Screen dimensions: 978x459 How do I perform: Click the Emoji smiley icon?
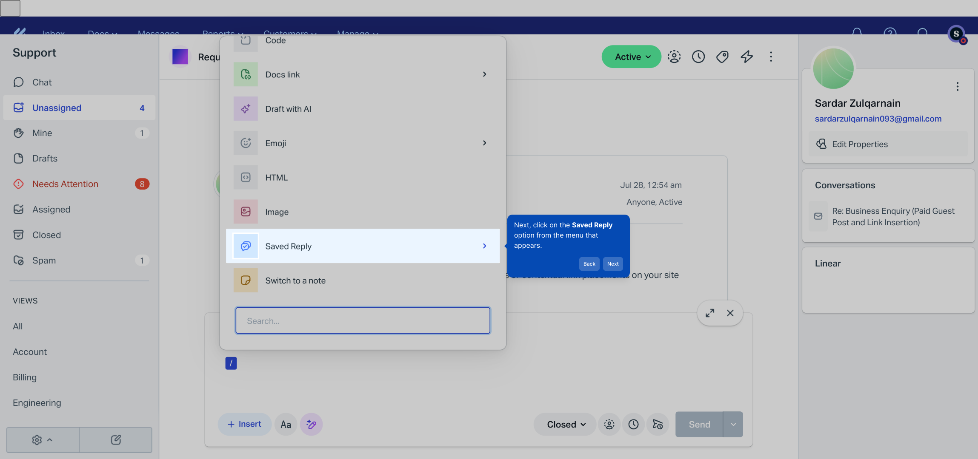[x=246, y=143]
